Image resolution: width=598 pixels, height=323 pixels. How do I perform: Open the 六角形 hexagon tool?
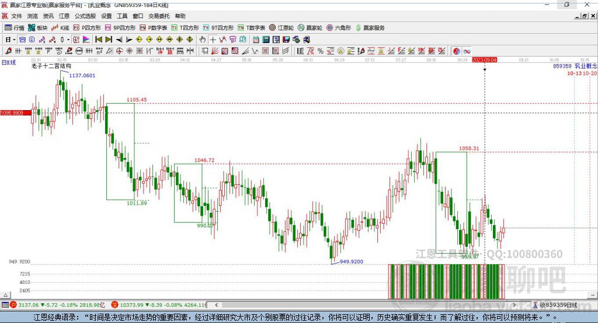pos(339,28)
